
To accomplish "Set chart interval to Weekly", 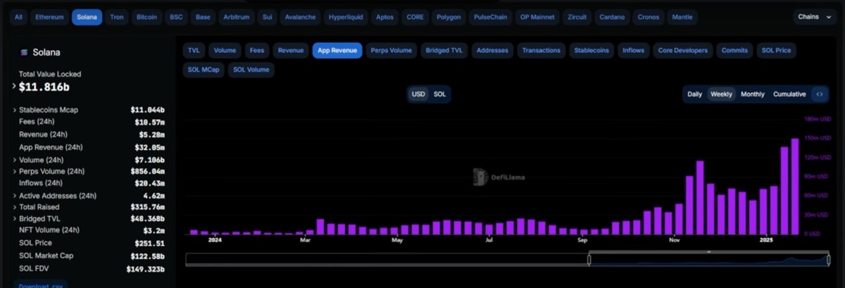I will pos(721,94).
